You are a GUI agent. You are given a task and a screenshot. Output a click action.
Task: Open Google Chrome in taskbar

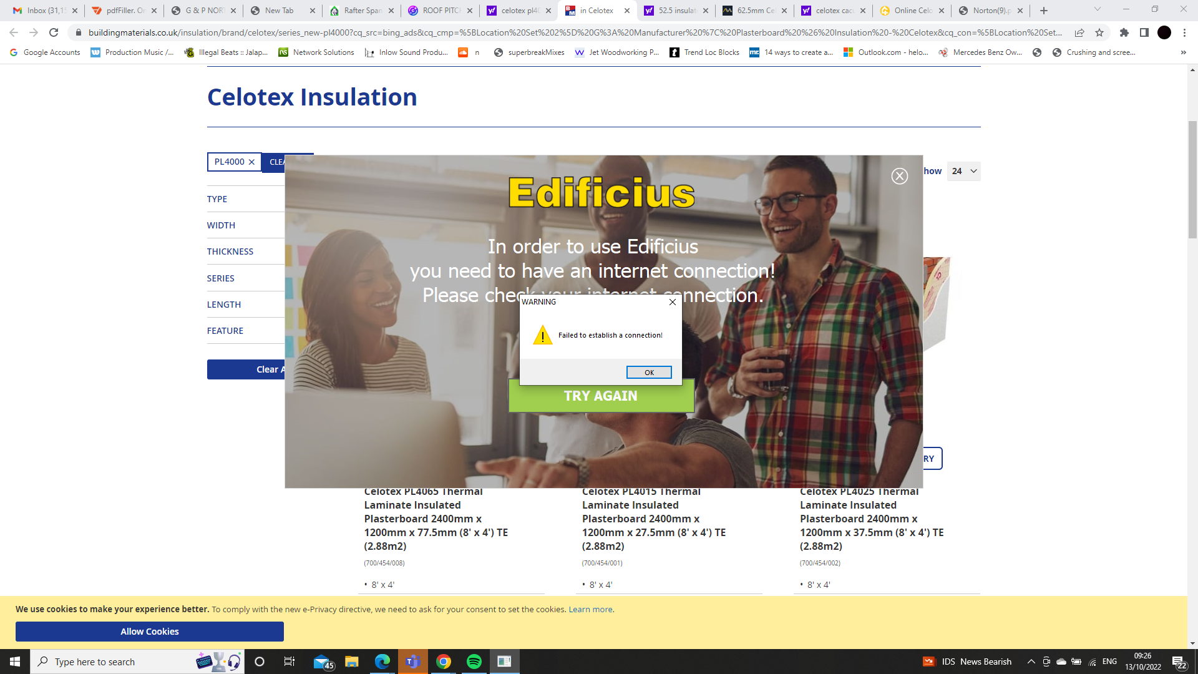point(444,662)
